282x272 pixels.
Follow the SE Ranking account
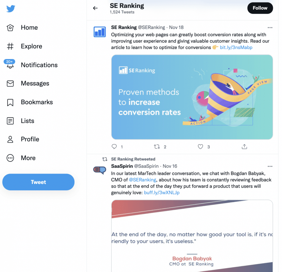[260, 8]
